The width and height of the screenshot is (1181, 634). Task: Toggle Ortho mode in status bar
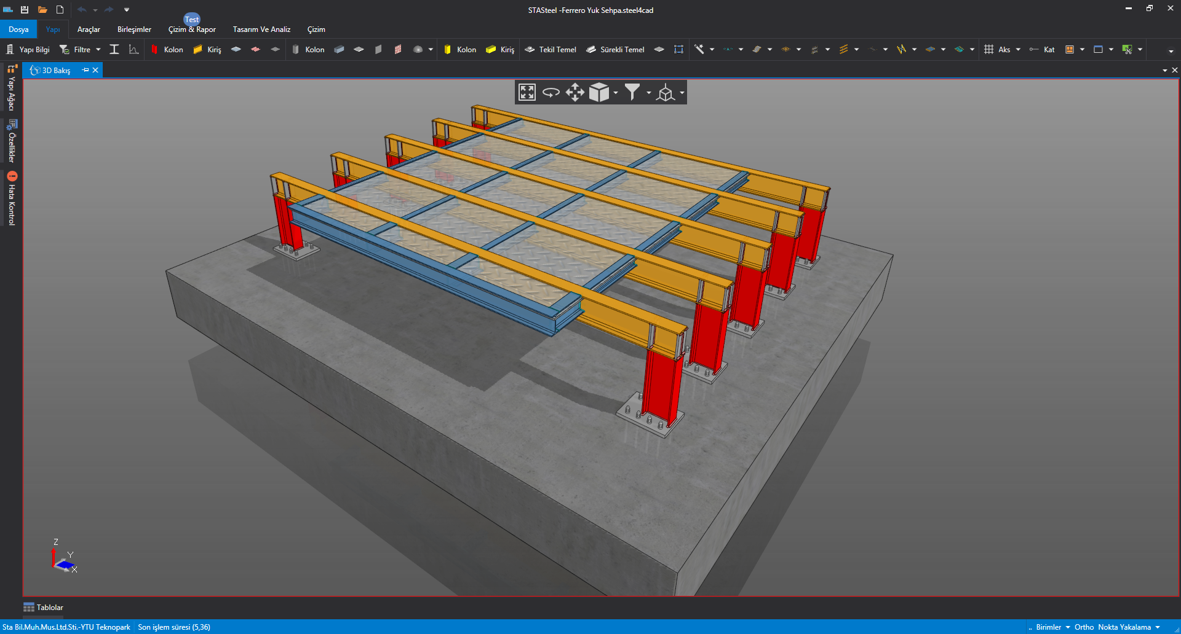1084,627
